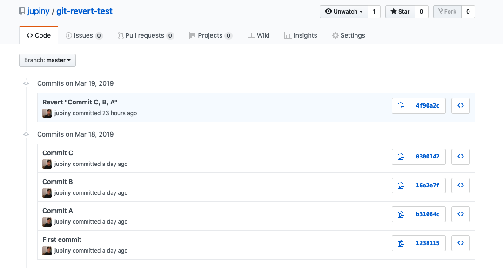Open Commit A title link

click(x=58, y=211)
